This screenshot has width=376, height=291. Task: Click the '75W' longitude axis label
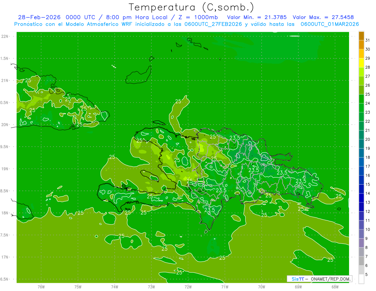point(78,287)
